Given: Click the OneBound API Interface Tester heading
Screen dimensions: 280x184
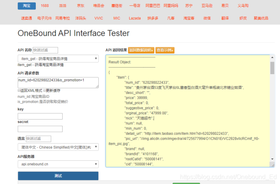Looking at the screenshot, I should click(x=73, y=33).
